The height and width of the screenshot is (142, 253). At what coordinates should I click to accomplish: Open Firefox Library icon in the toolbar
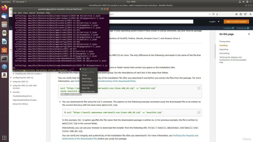pos(236,14)
